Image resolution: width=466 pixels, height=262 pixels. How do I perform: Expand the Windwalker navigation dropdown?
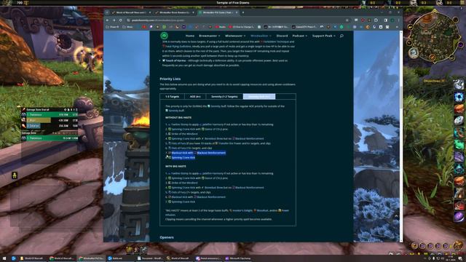[x=261, y=36]
